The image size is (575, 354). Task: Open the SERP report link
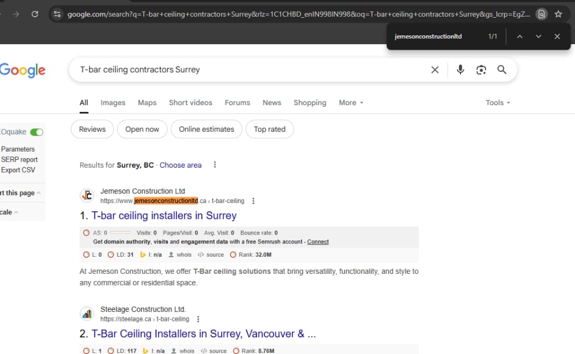click(19, 159)
